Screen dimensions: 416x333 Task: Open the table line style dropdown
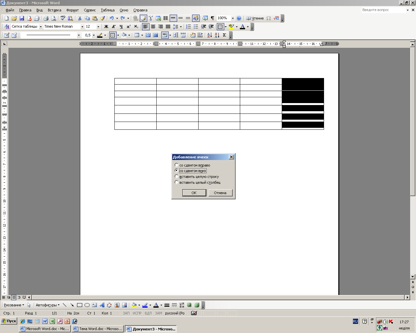[x=79, y=35]
